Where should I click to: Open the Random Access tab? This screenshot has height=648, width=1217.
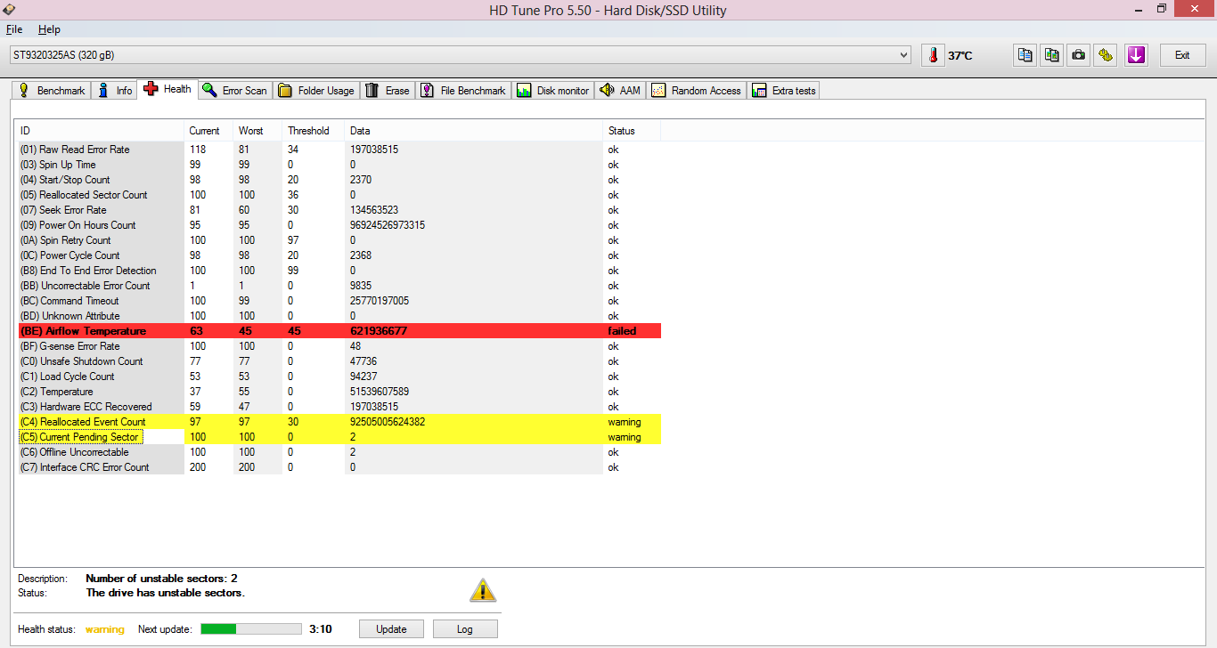[x=696, y=90]
